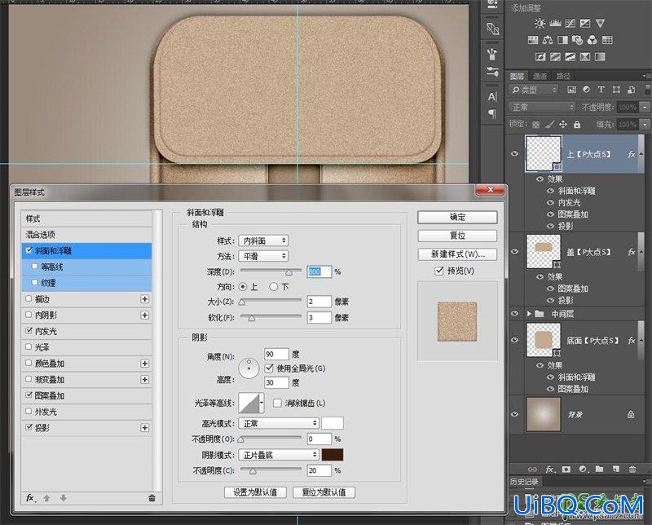Click 确定 button
The image size is (652, 525).
tap(457, 217)
